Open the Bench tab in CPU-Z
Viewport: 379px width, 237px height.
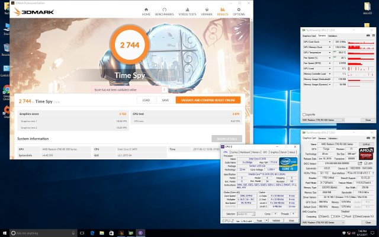284,152
